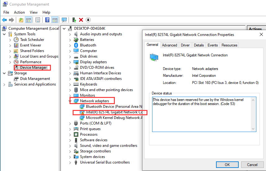
Task: Click the Disk Management icon
Action: pyautogui.click(x=16, y=79)
